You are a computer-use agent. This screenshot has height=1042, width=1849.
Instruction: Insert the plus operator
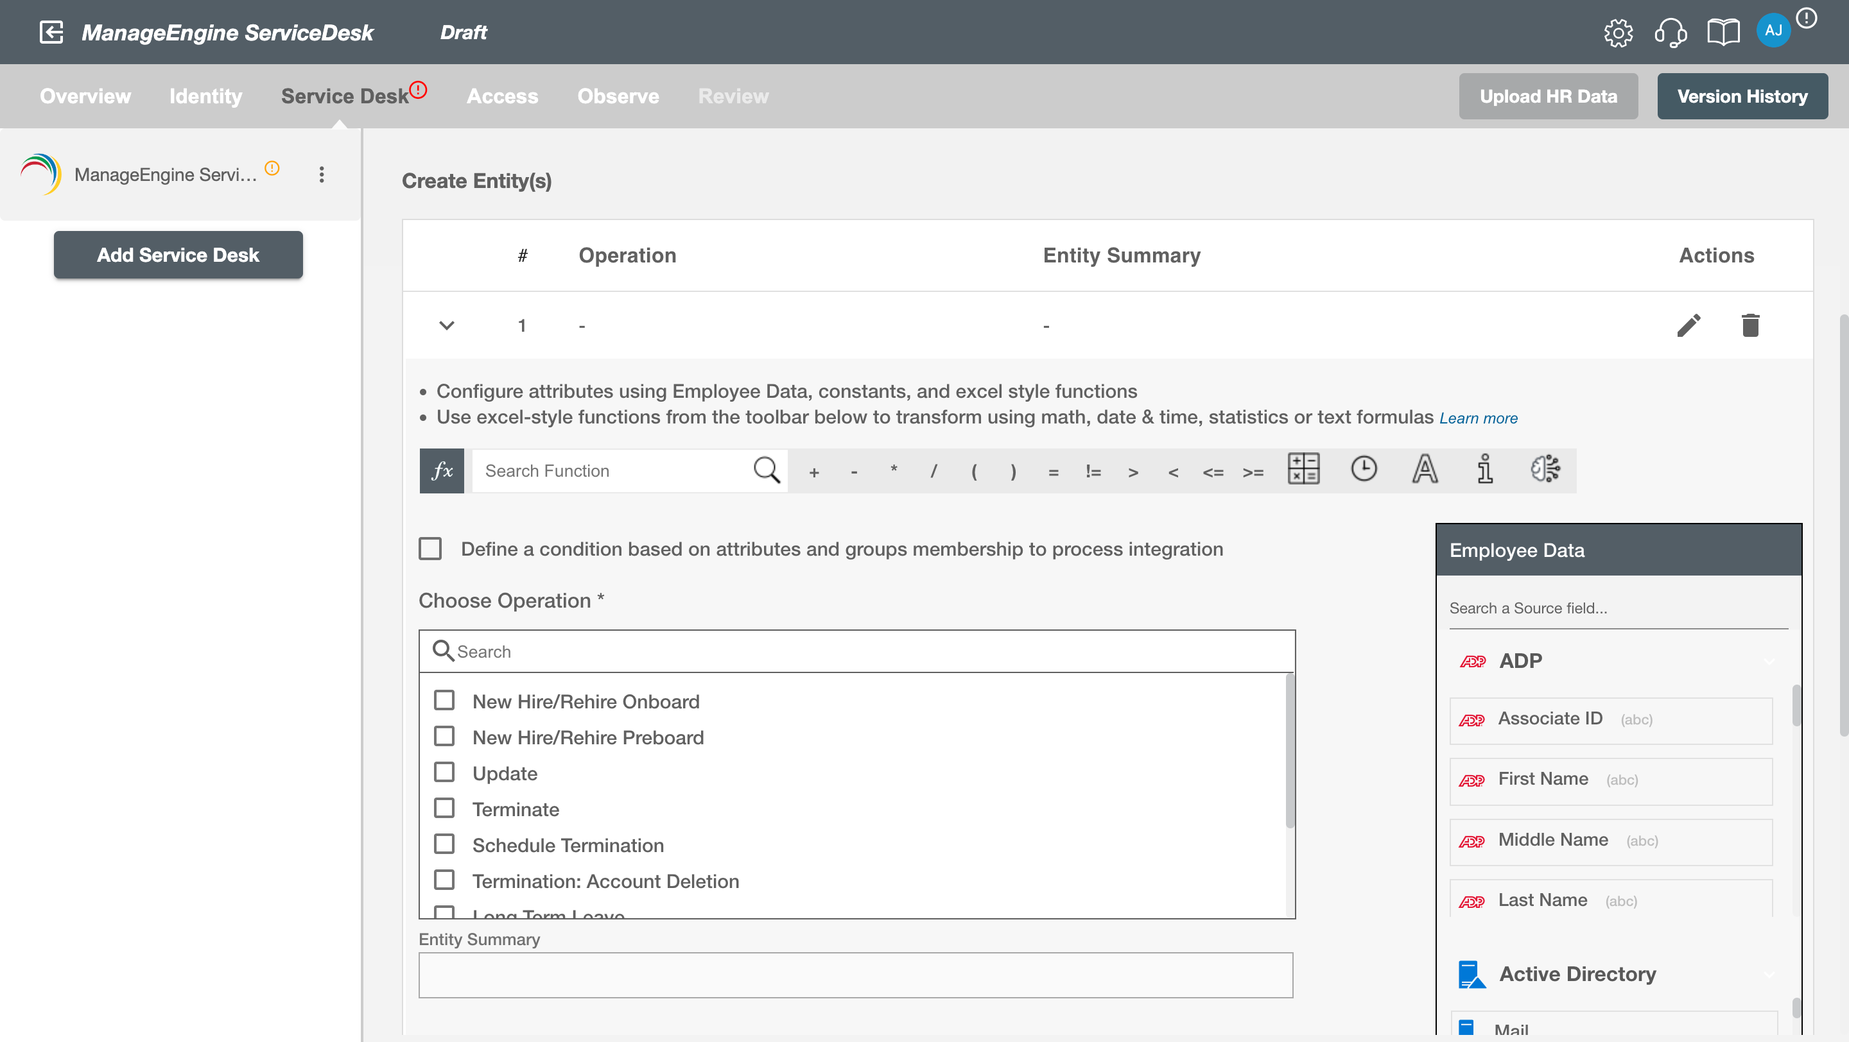pyautogui.click(x=814, y=472)
